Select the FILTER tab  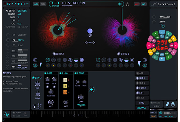[142, 88]
